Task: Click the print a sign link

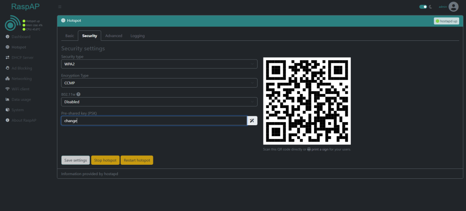Action: tap(320, 149)
